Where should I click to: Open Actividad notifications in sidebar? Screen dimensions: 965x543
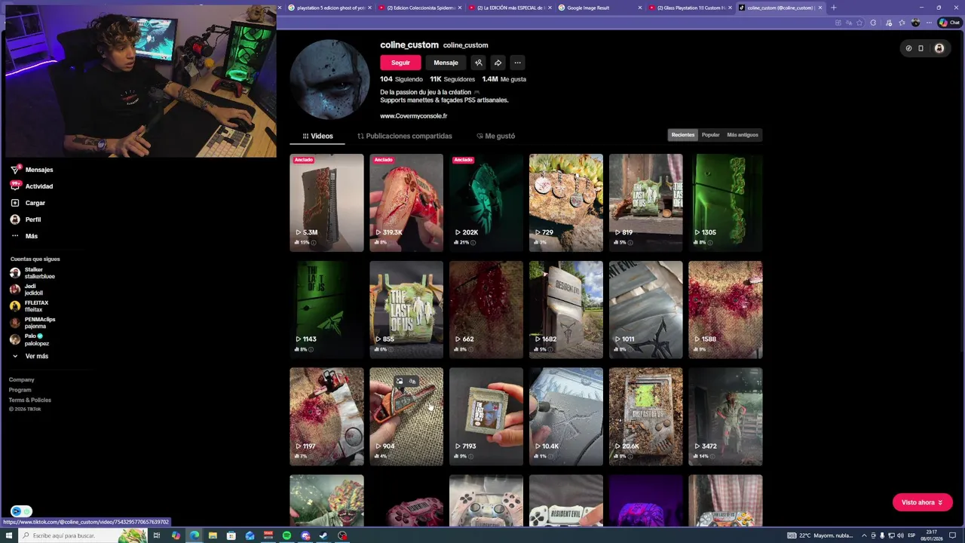[x=32, y=186]
